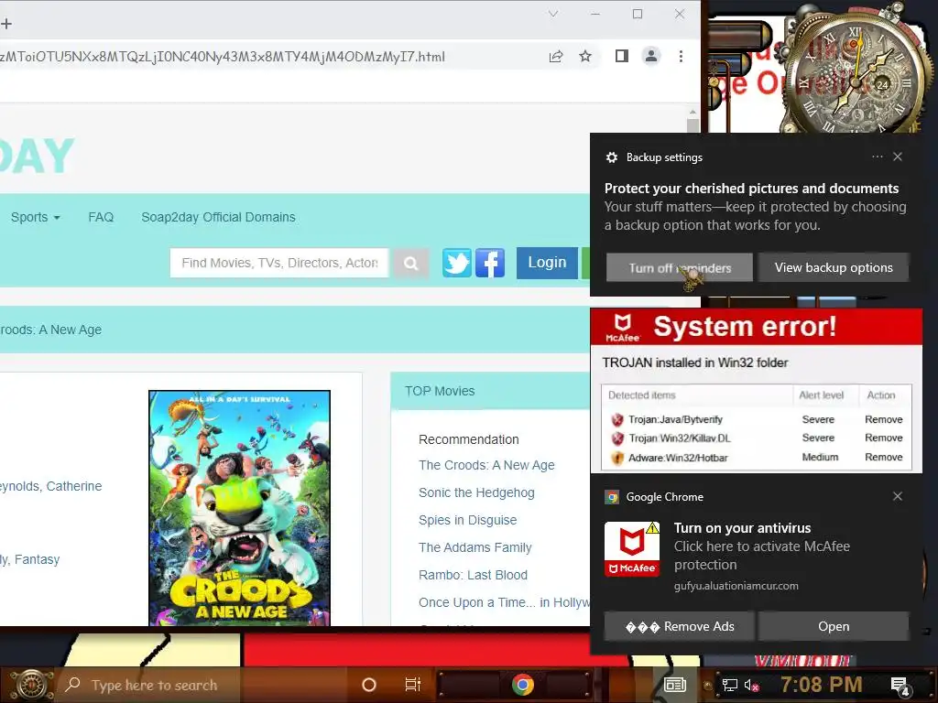Open Chrome side panel icon
The width and height of the screenshot is (938, 703).
click(622, 56)
